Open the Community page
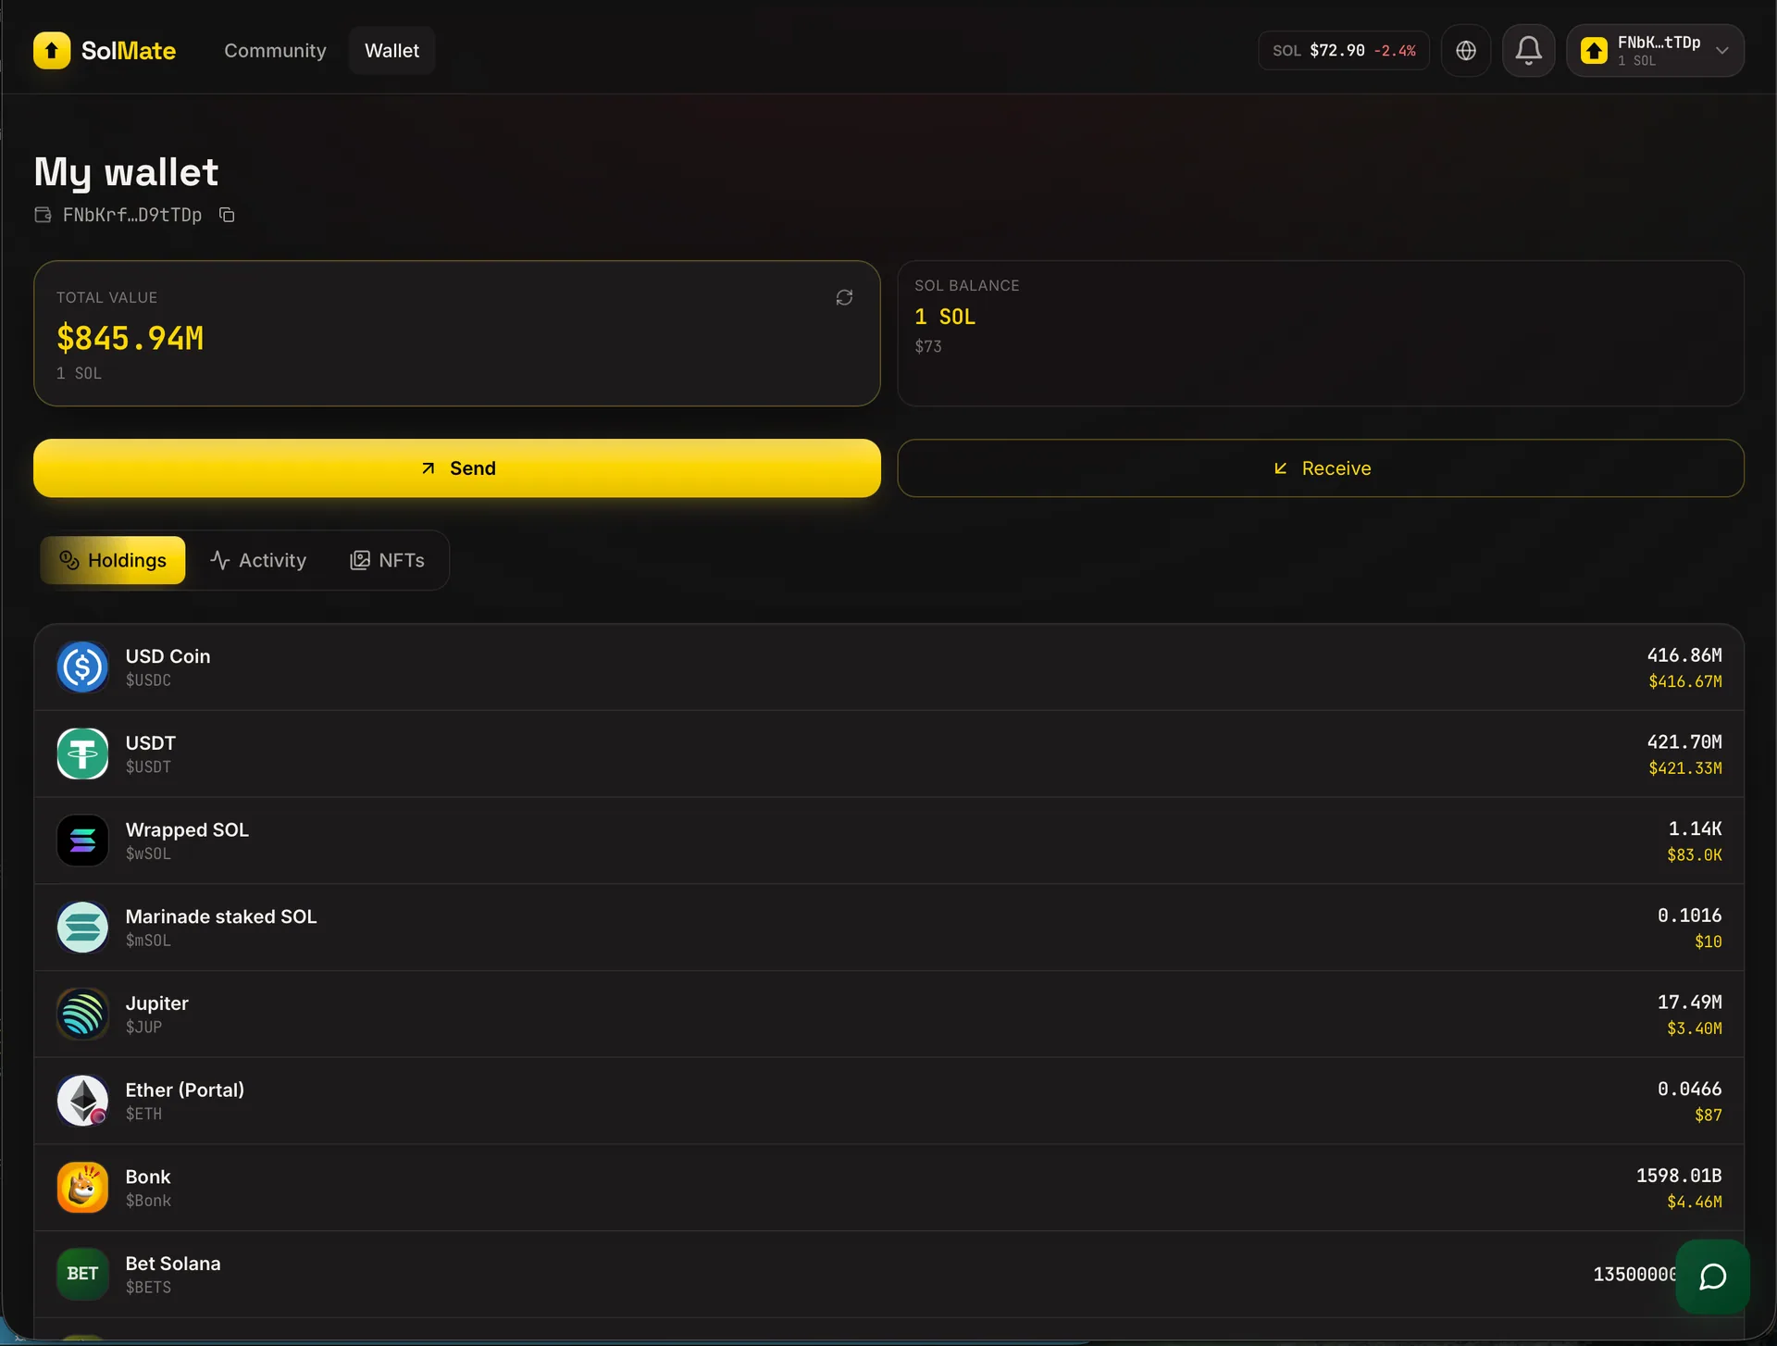 (x=275, y=51)
